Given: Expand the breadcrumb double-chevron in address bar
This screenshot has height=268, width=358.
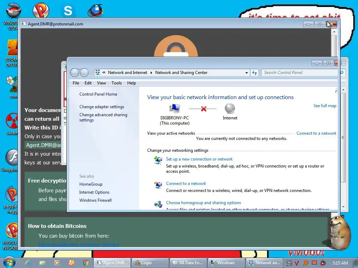Looking at the screenshot, I should point(104,73).
